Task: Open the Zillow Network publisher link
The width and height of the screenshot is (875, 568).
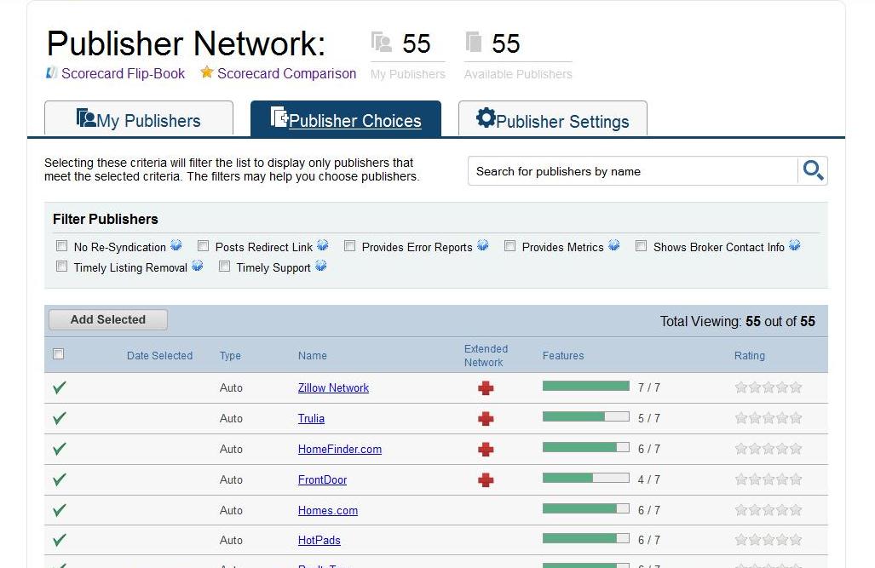Action: click(x=333, y=387)
